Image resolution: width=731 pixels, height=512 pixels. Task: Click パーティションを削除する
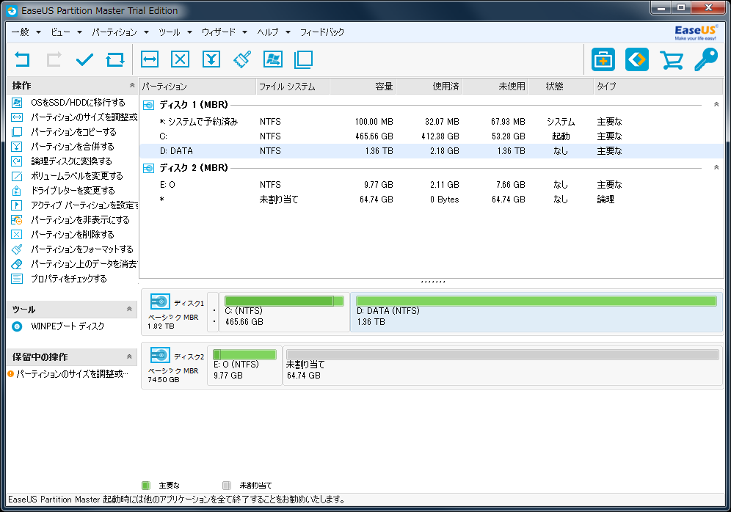click(72, 235)
